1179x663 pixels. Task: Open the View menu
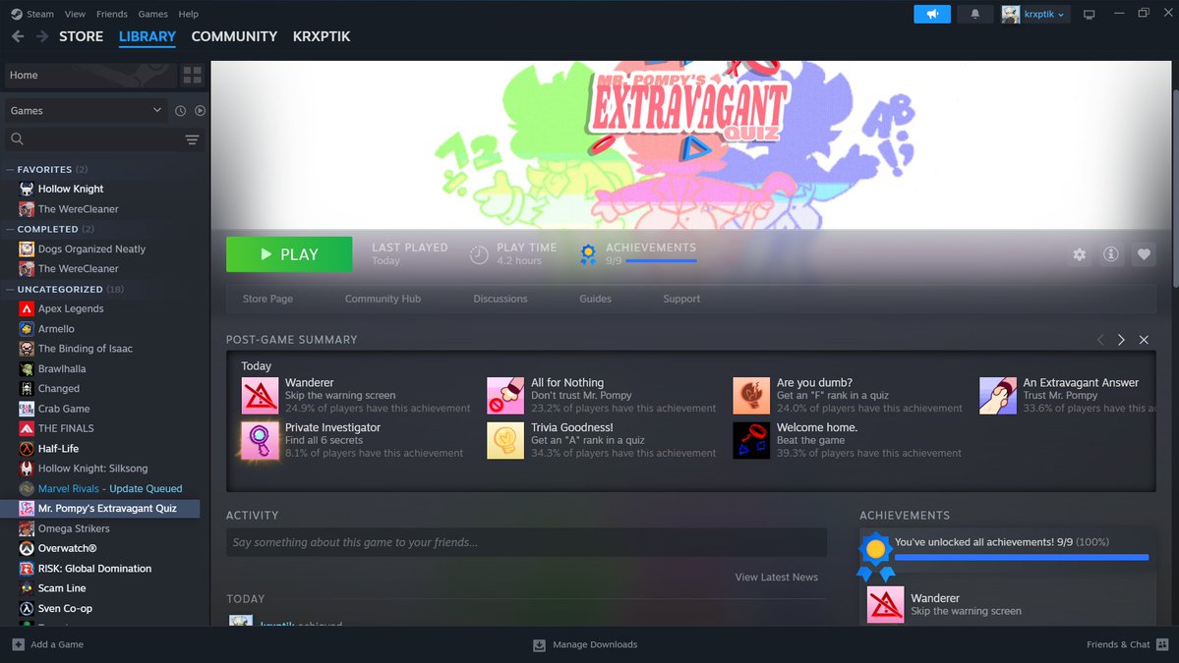coord(75,14)
